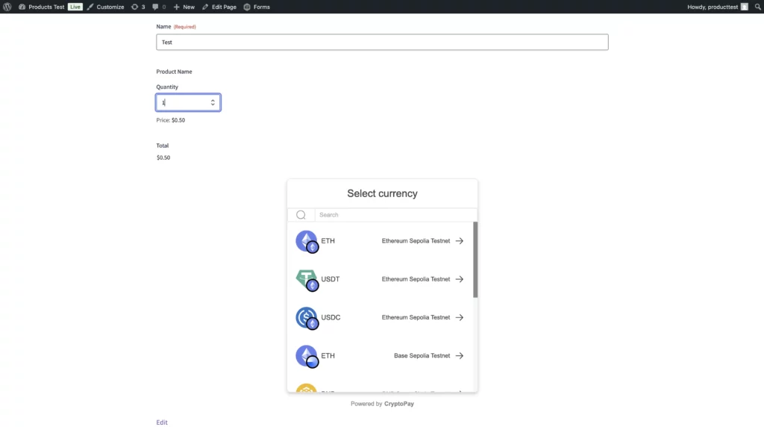Image resolution: width=764 pixels, height=427 pixels.
Task: Open the Forms admin bar item
Action: (257, 7)
